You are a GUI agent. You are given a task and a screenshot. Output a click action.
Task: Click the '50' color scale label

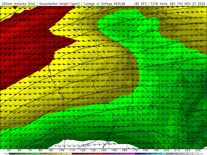point(9,150)
